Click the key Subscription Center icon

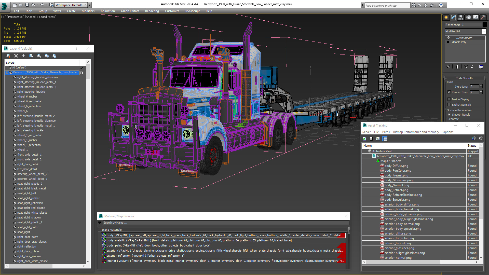(x=419, y=5)
